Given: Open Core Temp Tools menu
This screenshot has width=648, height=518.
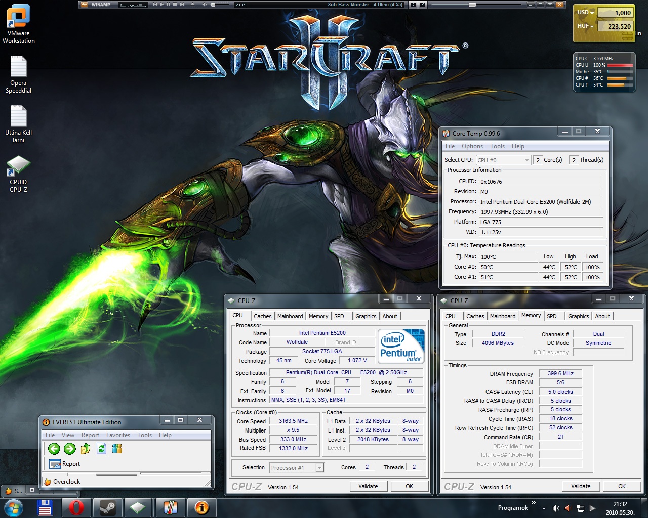Looking at the screenshot, I should 497,146.
